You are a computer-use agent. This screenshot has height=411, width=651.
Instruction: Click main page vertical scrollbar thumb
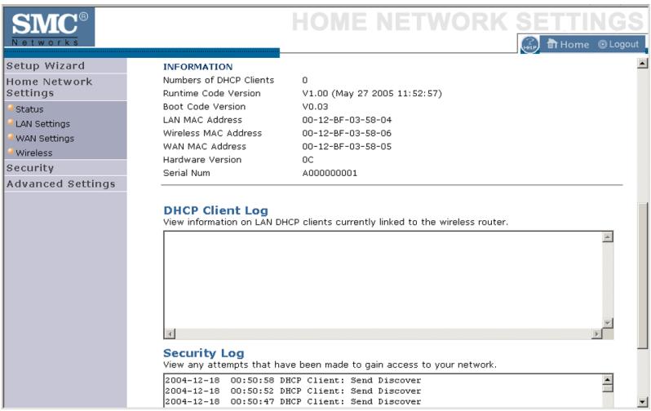[x=642, y=276]
